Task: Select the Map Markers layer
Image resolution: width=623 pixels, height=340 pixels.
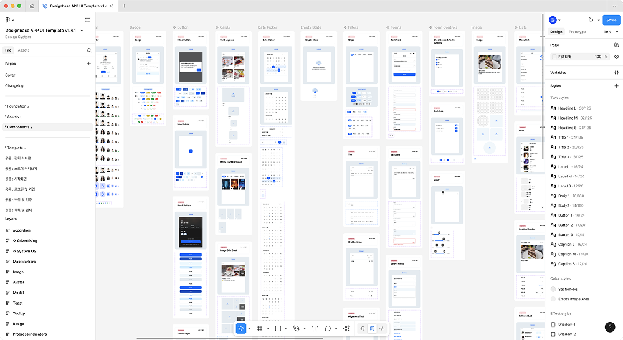Action: pyautogui.click(x=24, y=262)
